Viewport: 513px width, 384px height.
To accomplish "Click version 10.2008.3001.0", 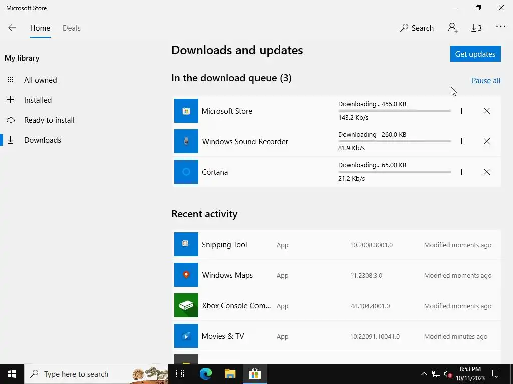I will pos(371,245).
